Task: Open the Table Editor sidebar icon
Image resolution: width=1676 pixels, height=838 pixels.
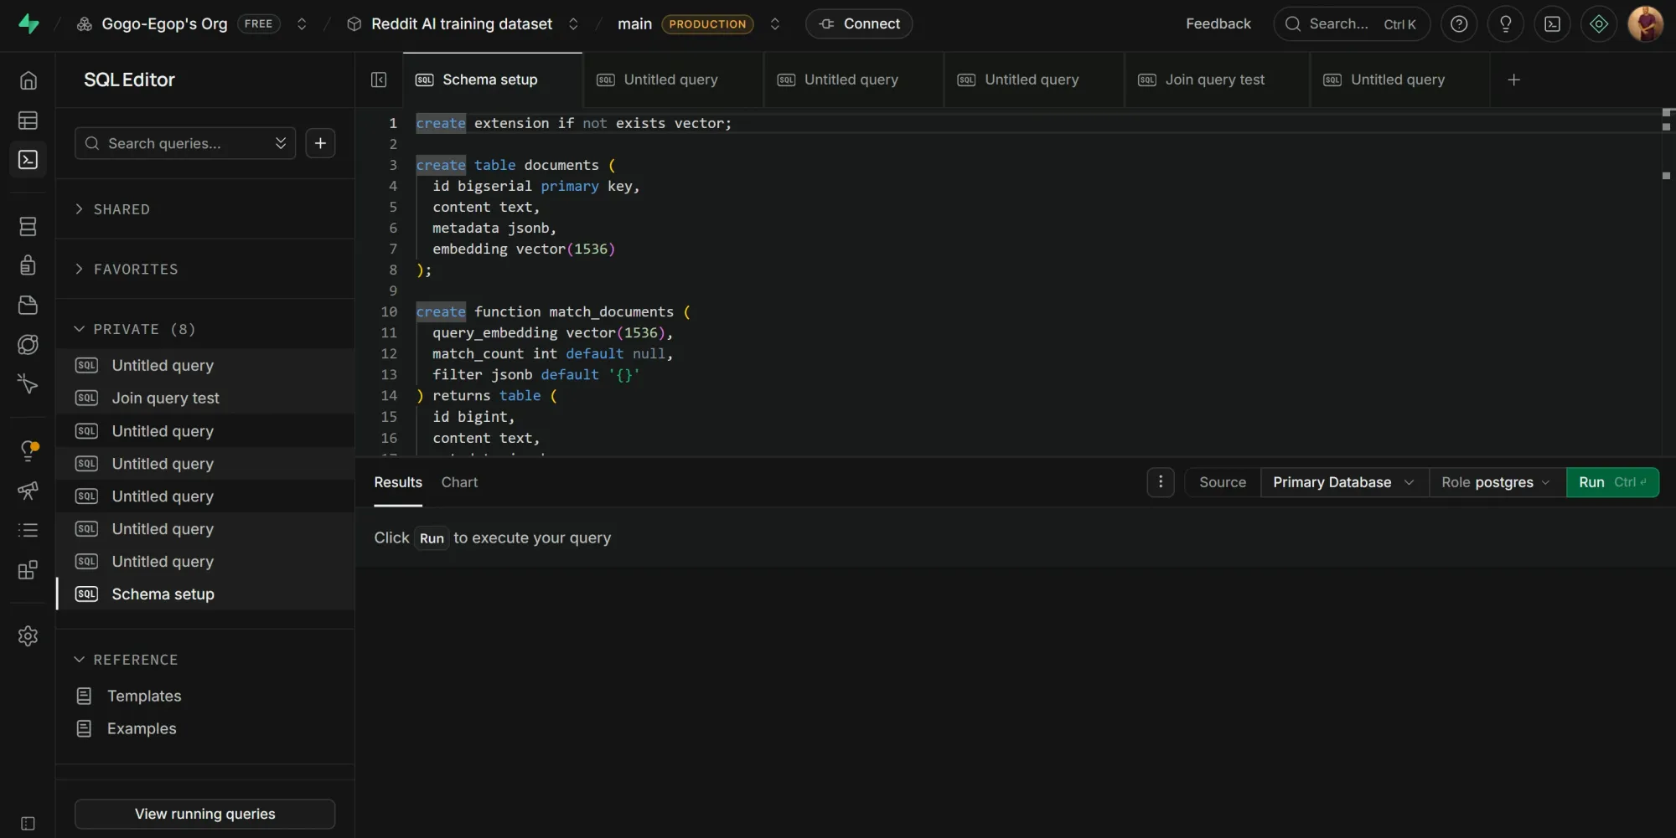Action: click(28, 121)
